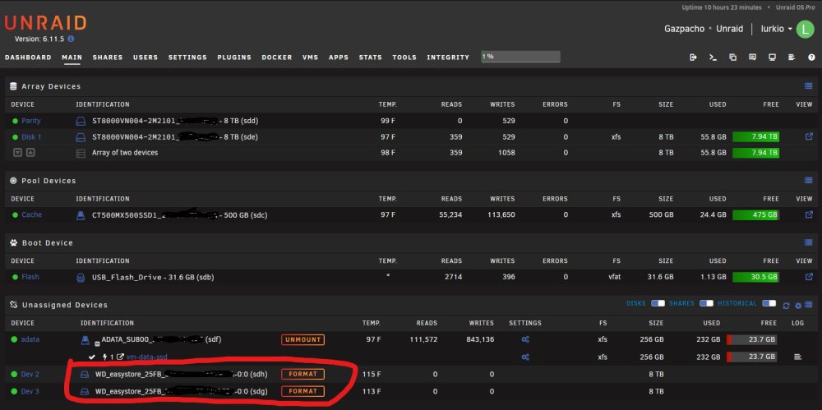Collapse the ADATA_SU800 partition tree
This screenshot has width=822, height=410.
click(x=97, y=343)
